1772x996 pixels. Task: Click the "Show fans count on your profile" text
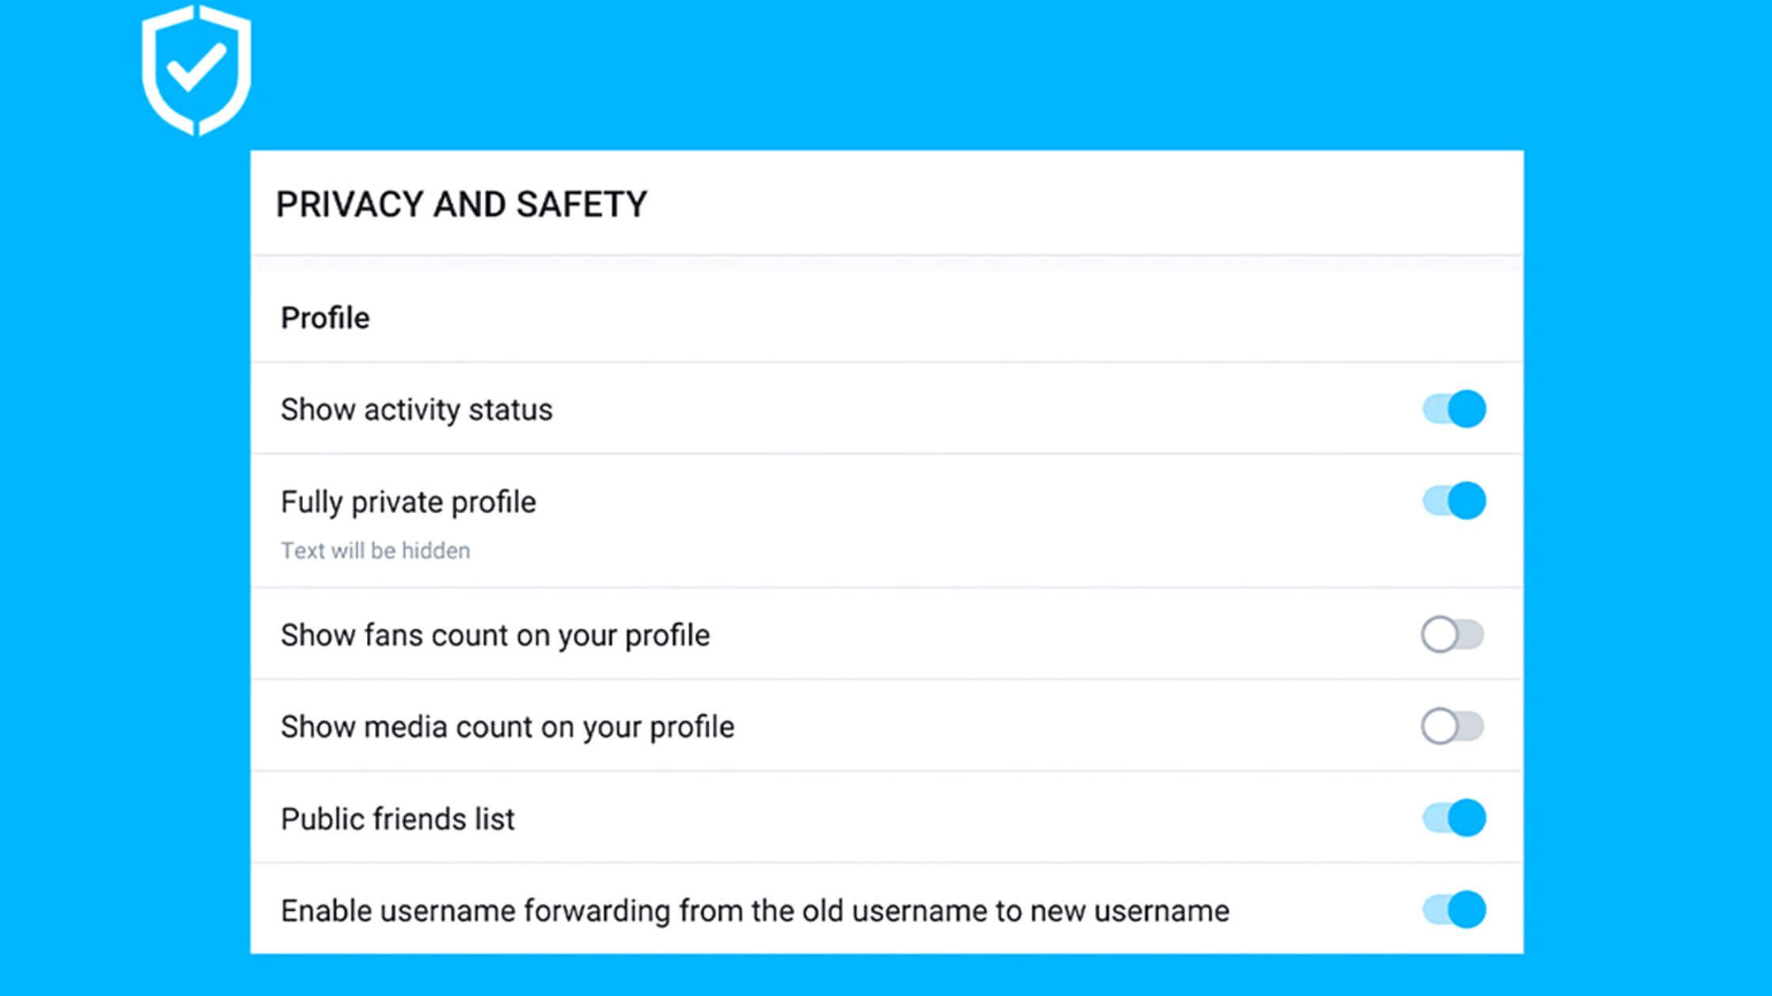495,635
